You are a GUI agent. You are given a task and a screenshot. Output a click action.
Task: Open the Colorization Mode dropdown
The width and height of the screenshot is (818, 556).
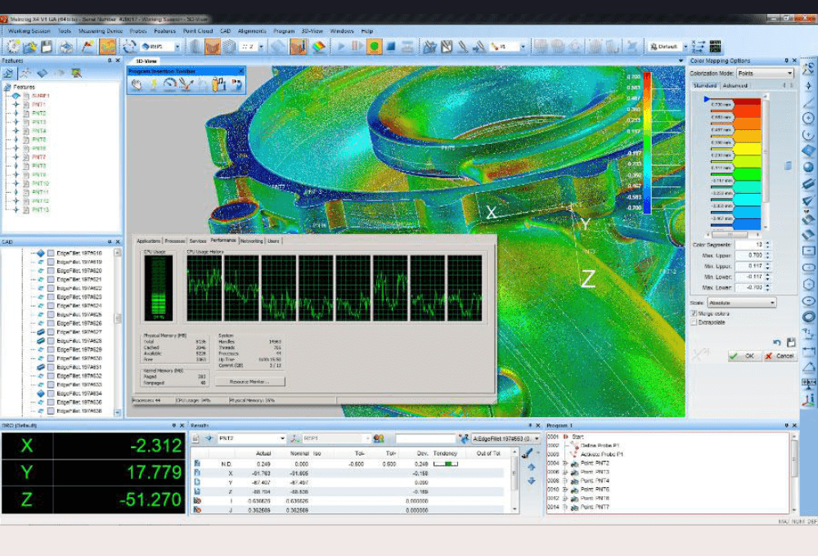coord(764,73)
